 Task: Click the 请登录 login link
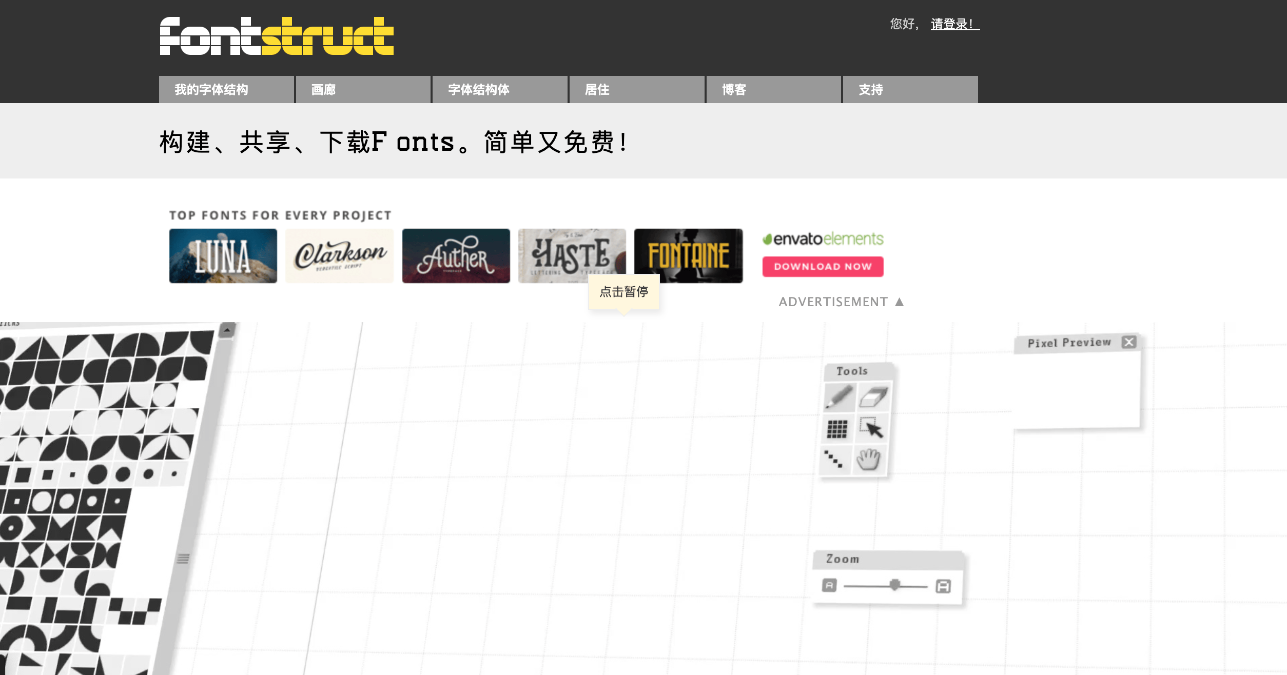coord(955,24)
